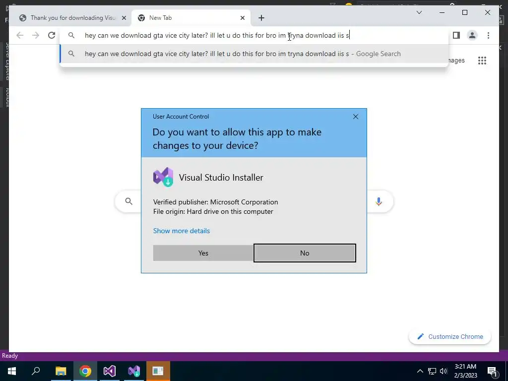Image resolution: width=508 pixels, height=381 pixels.
Task: Click Customize Chrome button
Action: tap(449, 337)
